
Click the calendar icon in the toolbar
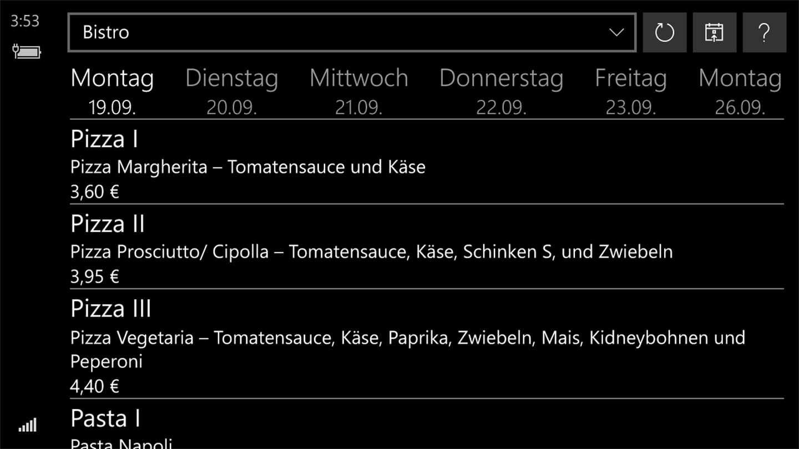pos(714,33)
